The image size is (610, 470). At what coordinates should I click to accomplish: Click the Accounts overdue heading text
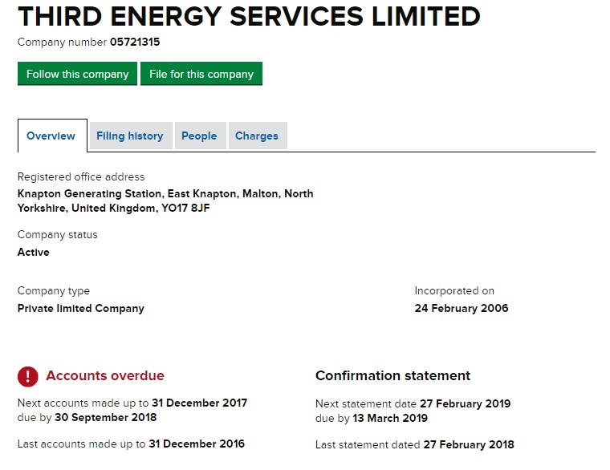click(x=105, y=375)
